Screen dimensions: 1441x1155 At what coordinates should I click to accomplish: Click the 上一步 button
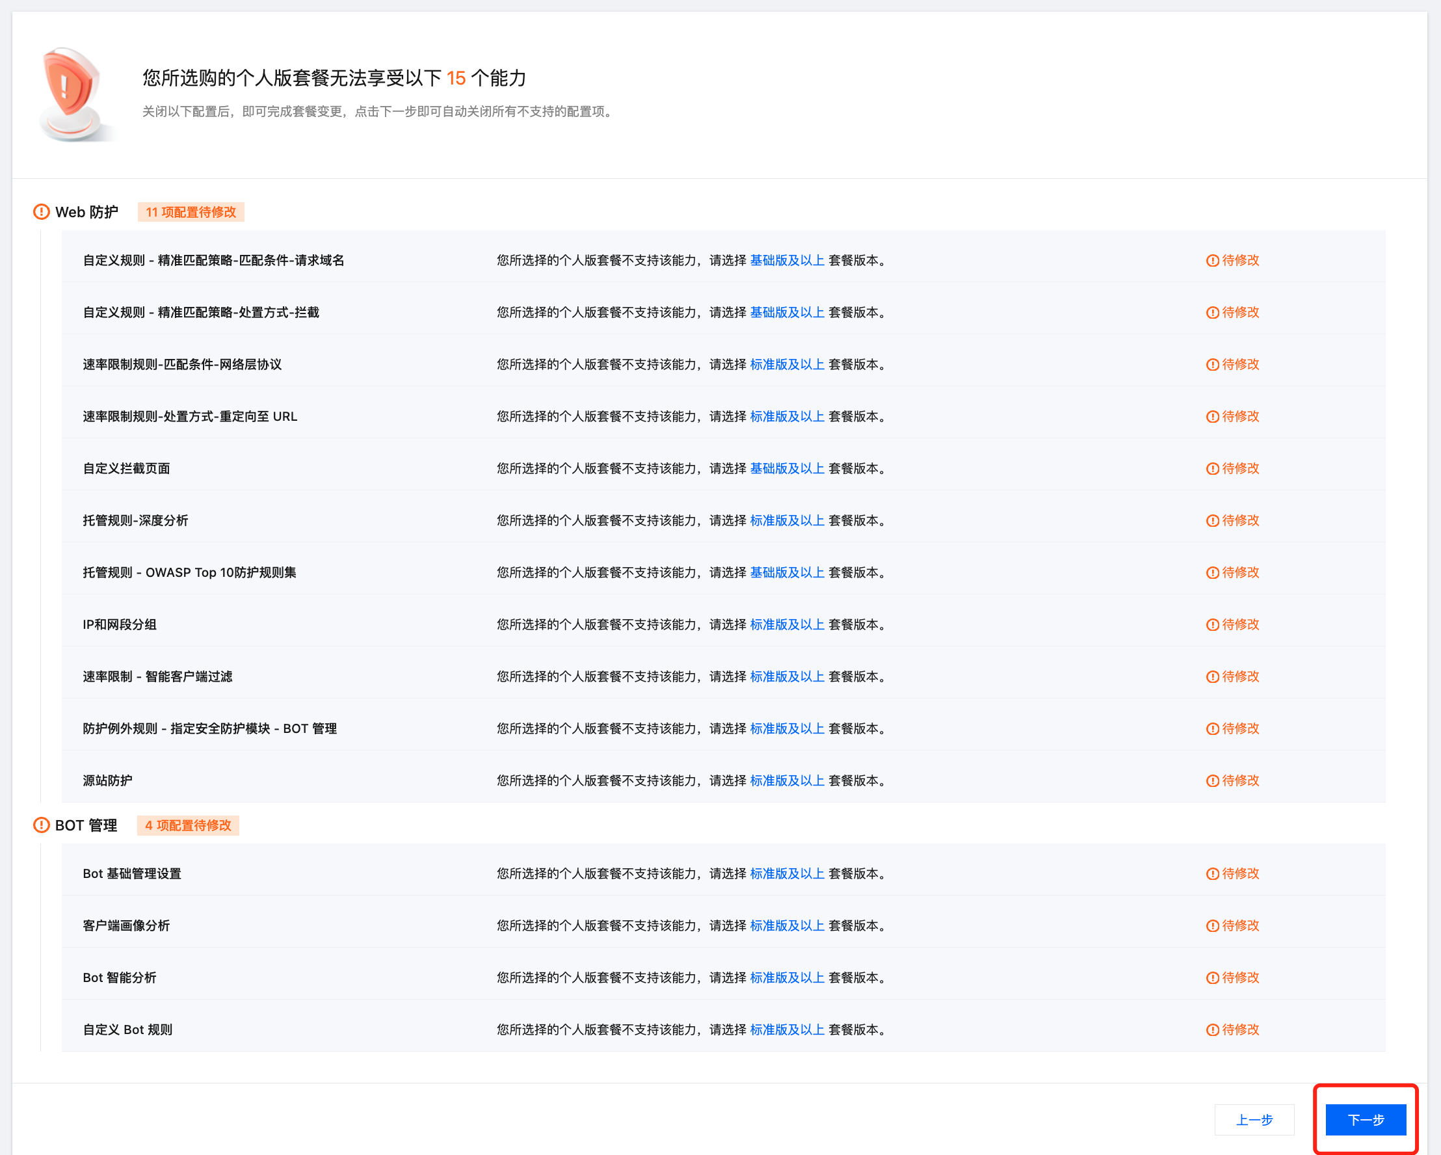(x=1254, y=1120)
